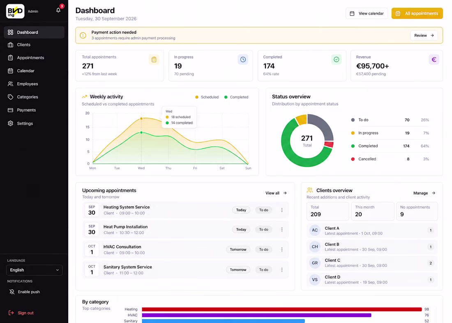Review the payment action alert
Screen dimensions: 452x323
pyautogui.click(x=424, y=35)
